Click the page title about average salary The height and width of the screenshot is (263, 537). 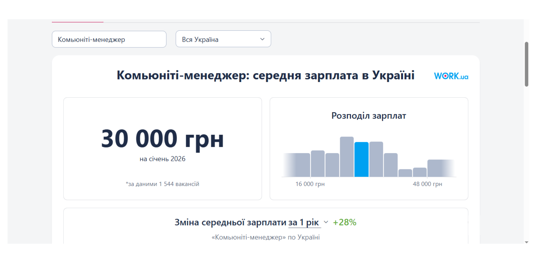coord(266,75)
